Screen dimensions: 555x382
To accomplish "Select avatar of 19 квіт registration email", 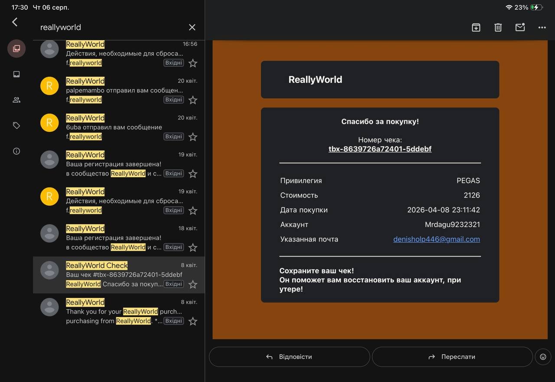I will (49, 159).
